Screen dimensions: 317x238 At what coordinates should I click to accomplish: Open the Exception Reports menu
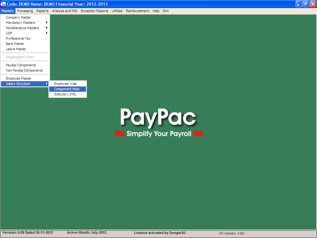[x=94, y=11]
